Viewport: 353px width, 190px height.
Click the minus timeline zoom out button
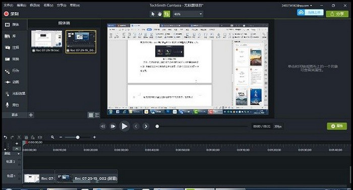tap(61, 137)
